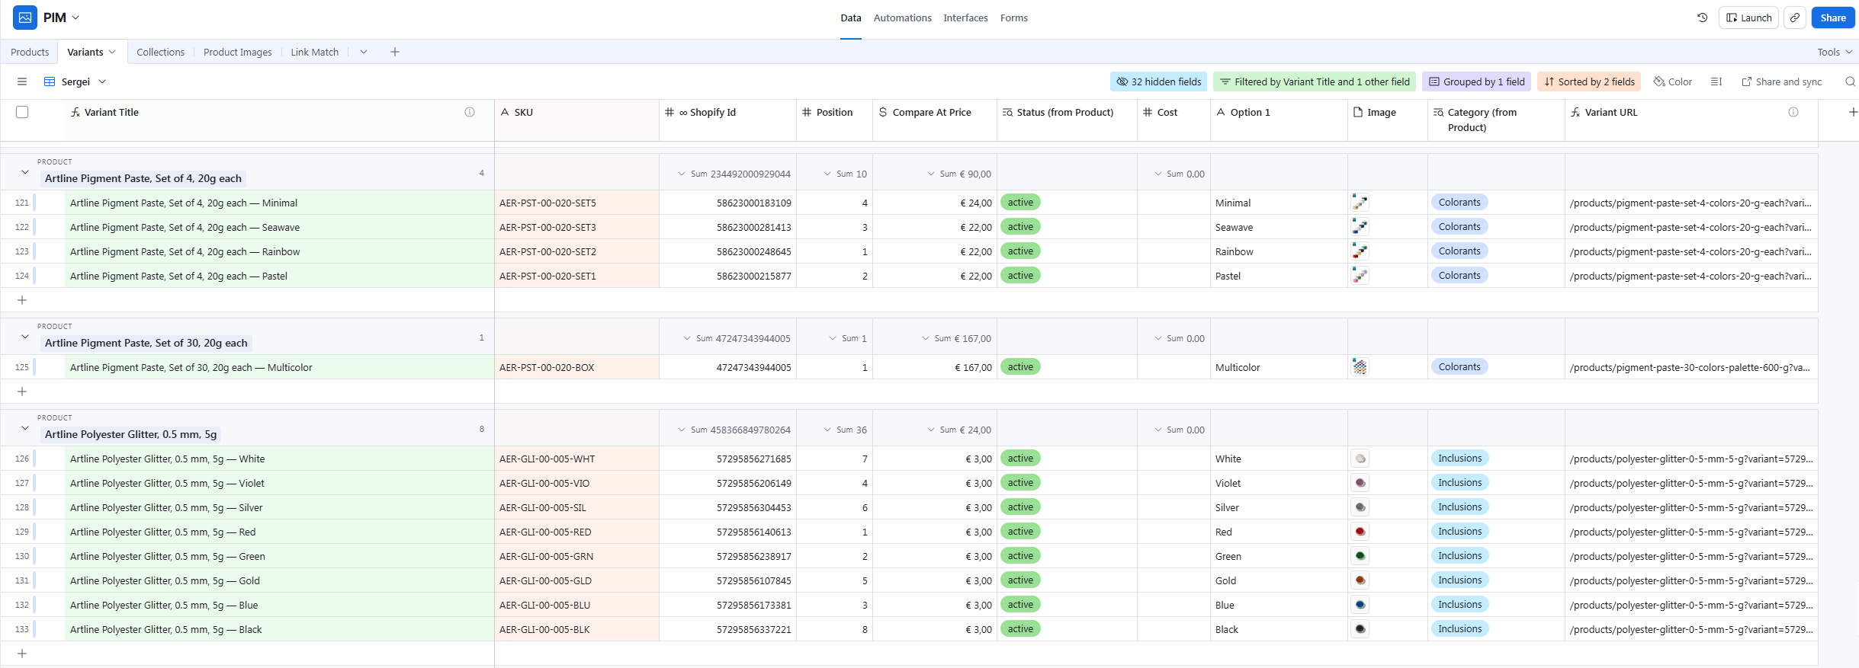This screenshot has height=668, width=1859.
Task: Toggle the select all records checkbox
Action: click(x=22, y=112)
